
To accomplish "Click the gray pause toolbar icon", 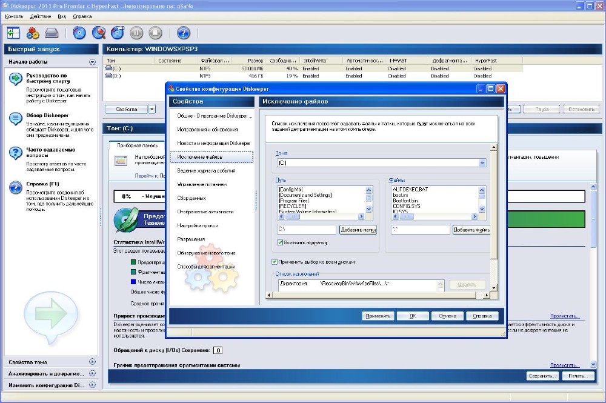I will coord(136,33).
